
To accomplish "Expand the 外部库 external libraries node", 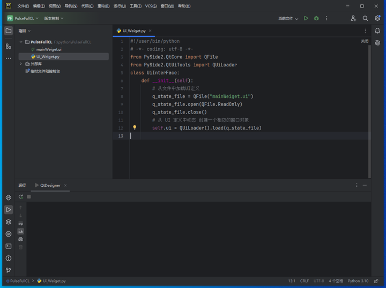I will tap(21, 64).
